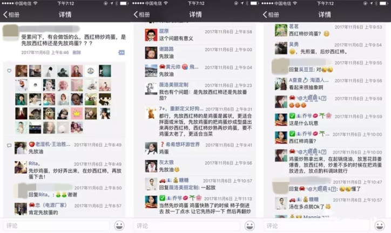
Task: Go back to 相册 in left screen
Action: pos(11,15)
